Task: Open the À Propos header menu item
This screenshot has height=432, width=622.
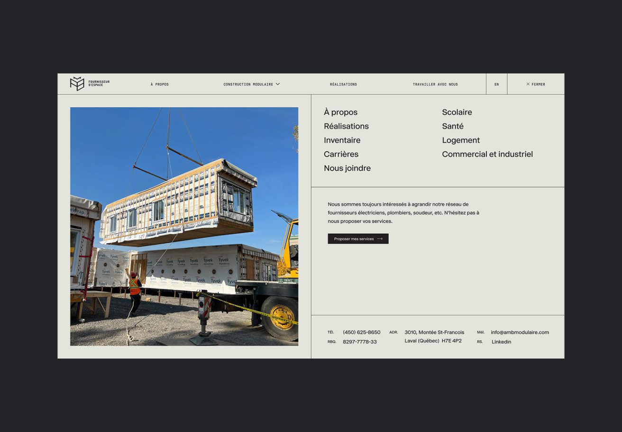Action: pyautogui.click(x=160, y=84)
